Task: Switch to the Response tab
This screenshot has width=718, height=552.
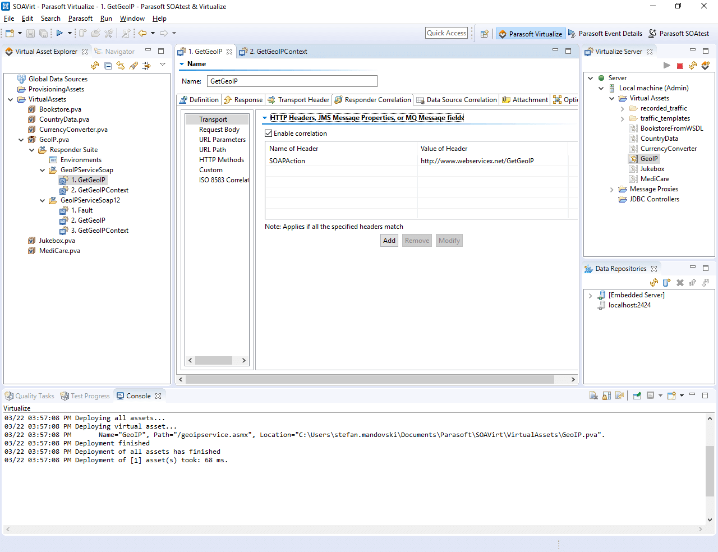Action: pyautogui.click(x=243, y=100)
